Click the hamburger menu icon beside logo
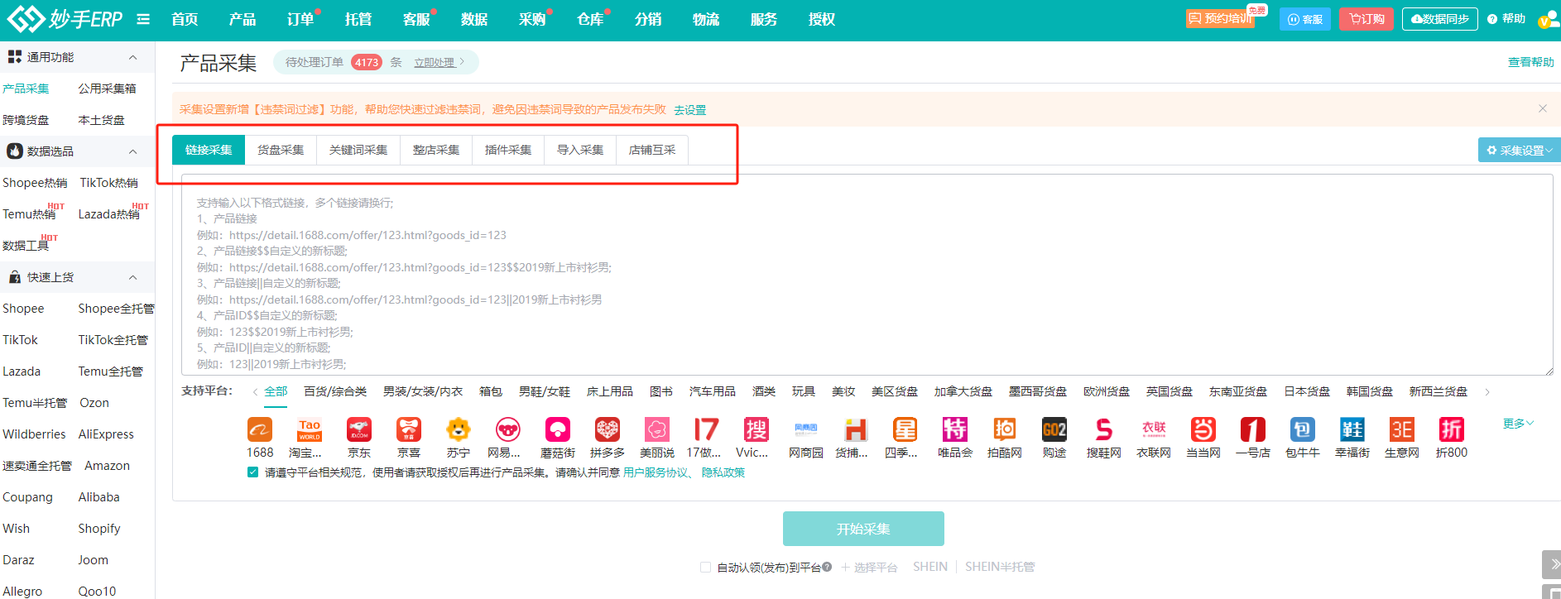1561x599 pixels. (143, 19)
